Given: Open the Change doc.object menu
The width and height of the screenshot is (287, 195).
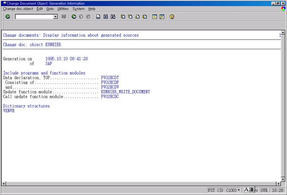Looking at the screenshot, I should point(18,9).
